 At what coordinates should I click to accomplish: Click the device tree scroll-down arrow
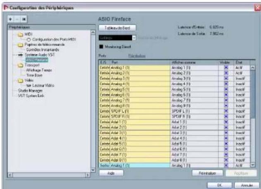[x=93, y=170]
